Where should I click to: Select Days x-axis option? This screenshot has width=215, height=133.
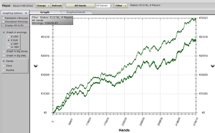(x=4, y=66)
